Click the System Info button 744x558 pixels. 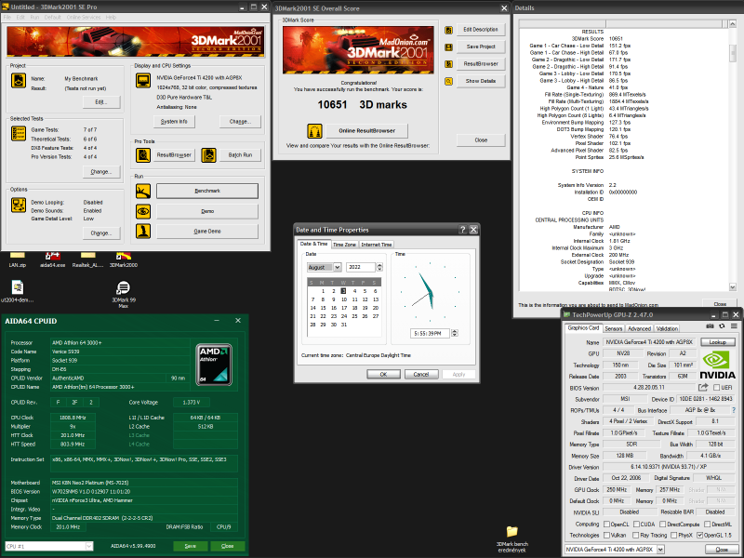click(x=174, y=122)
